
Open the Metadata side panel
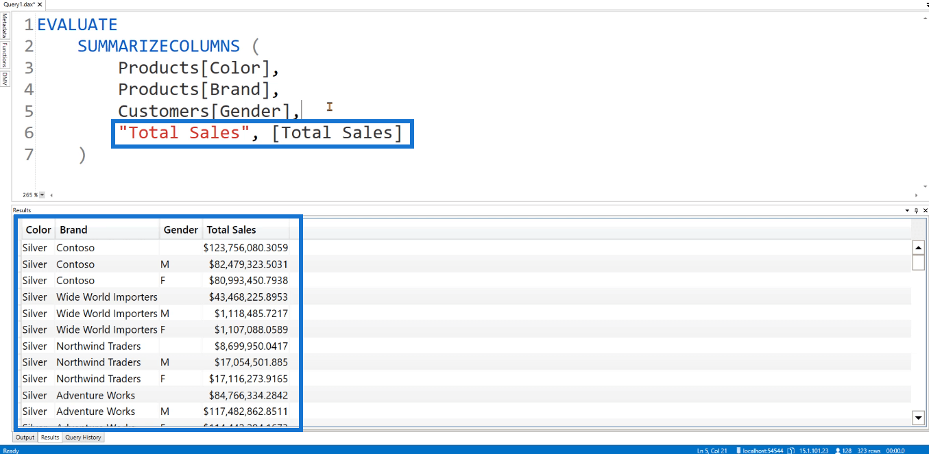click(x=5, y=25)
